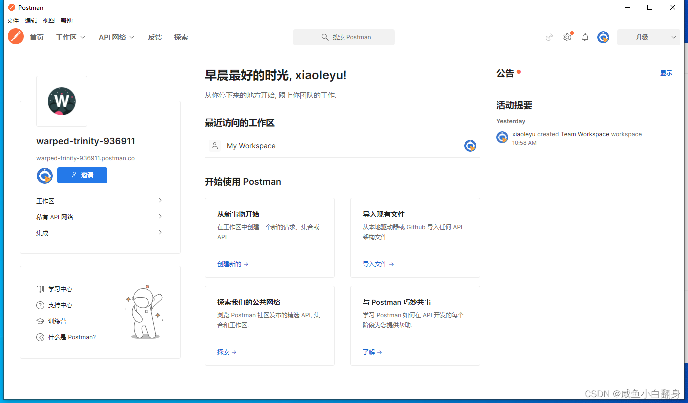Click the Postman logo in navigation bar
The height and width of the screenshot is (403, 688).
[16, 36]
